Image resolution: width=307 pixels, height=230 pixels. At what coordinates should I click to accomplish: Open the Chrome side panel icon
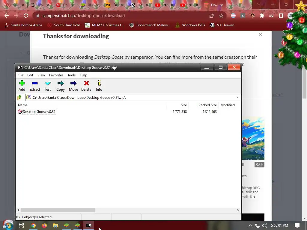(281, 16)
